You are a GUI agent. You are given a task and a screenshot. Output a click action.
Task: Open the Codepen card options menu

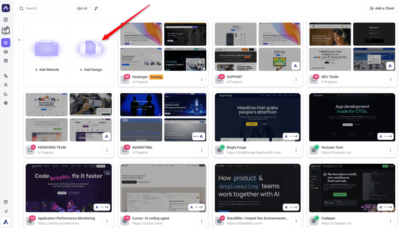click(391, 221)
